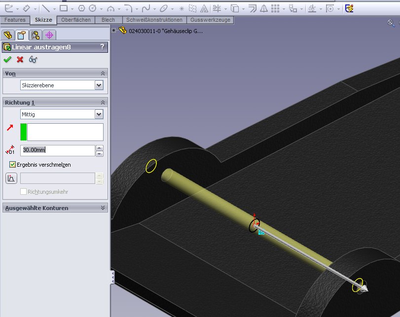This screenshot has height=317, width=400.
Task: Click the Quick Snaps icon
Action: click(330, 9)
